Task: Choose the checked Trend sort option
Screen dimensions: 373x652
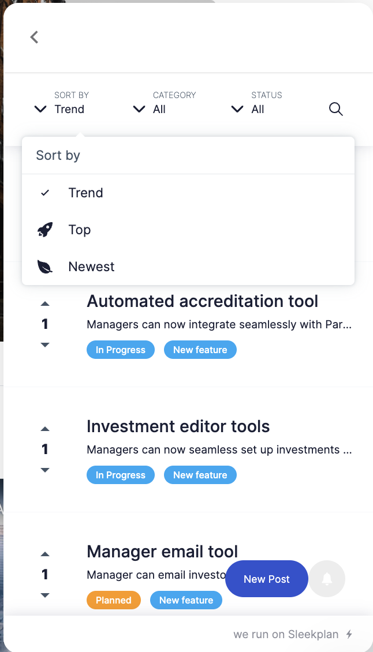Action: (188, 193)
